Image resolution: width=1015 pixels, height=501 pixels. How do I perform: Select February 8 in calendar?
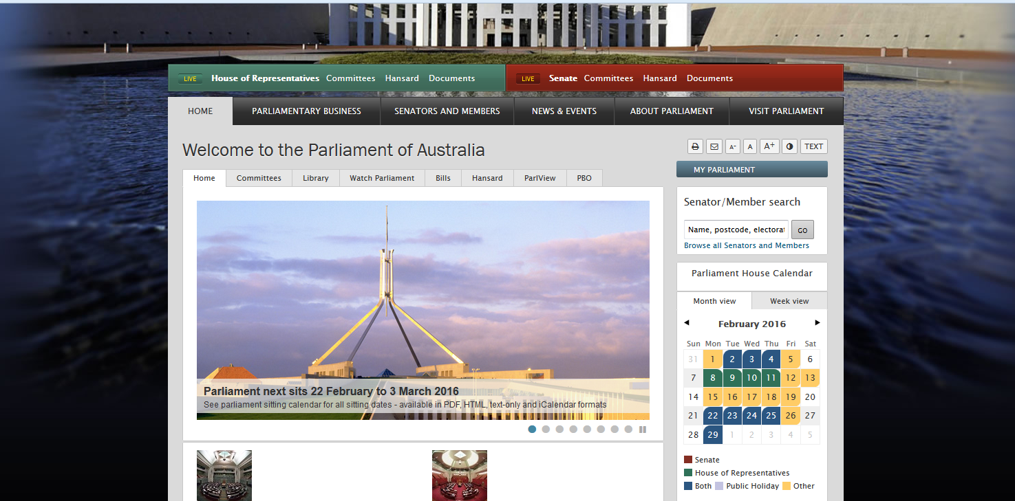click(x=713, y=378)
